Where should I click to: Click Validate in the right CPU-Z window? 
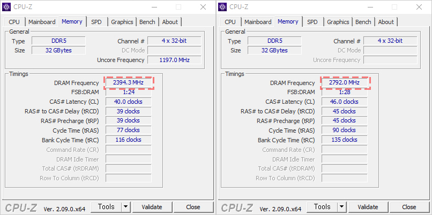coord(368,207)
